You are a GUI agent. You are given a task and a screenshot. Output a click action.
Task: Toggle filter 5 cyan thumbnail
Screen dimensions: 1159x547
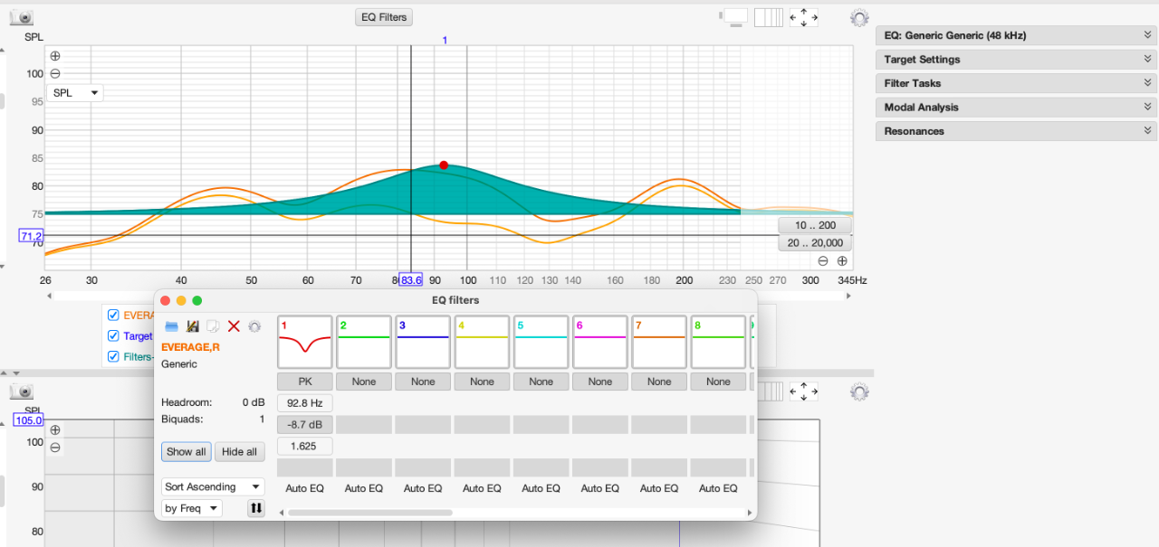541,342
